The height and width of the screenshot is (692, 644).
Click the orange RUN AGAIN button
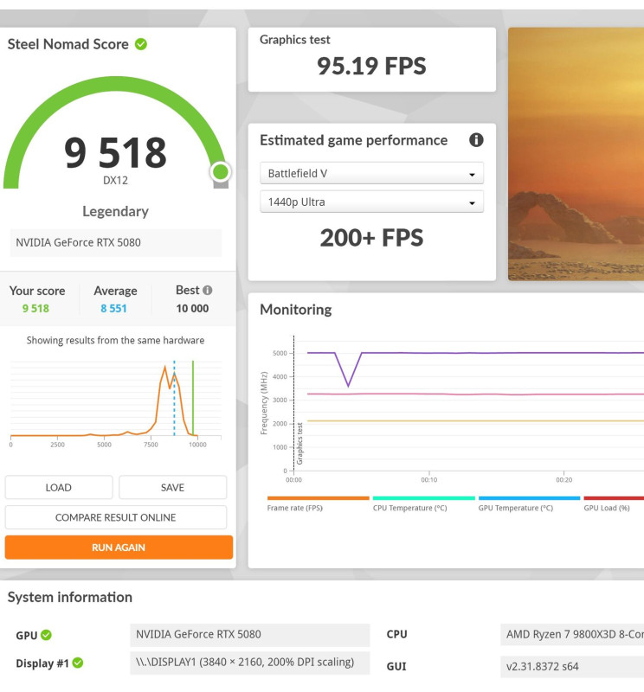(119, 548)
